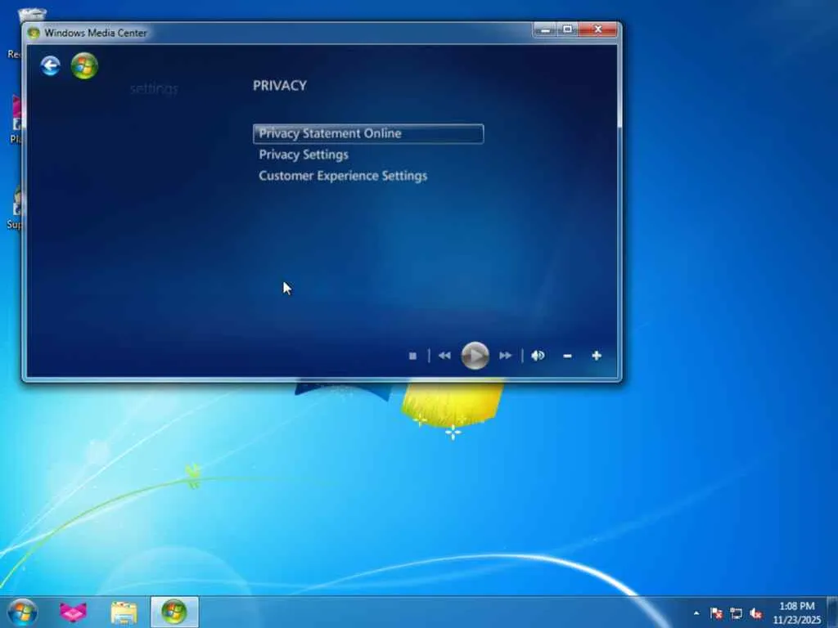Open Privacy Settings
The width and height of the screenshot is (838, 628).
pyautogui.click(x=304, y=155)
